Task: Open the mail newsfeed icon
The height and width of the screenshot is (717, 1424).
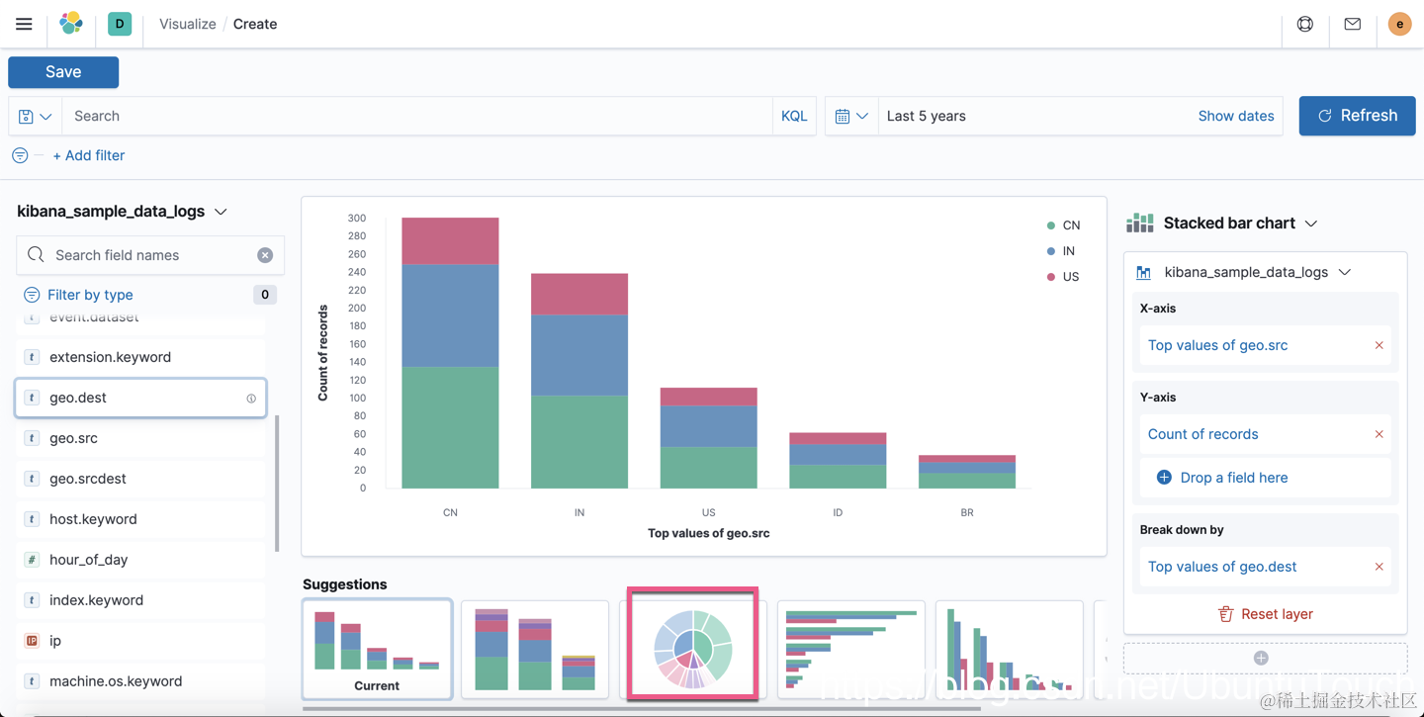Action: click(1353, 24)
